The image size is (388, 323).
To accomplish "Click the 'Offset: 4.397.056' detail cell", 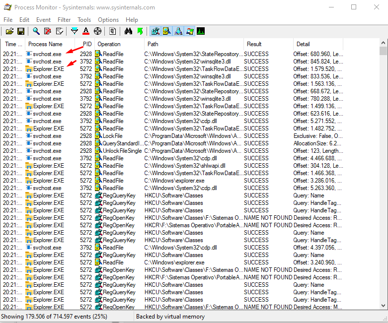I will click(x=317, y=248).
